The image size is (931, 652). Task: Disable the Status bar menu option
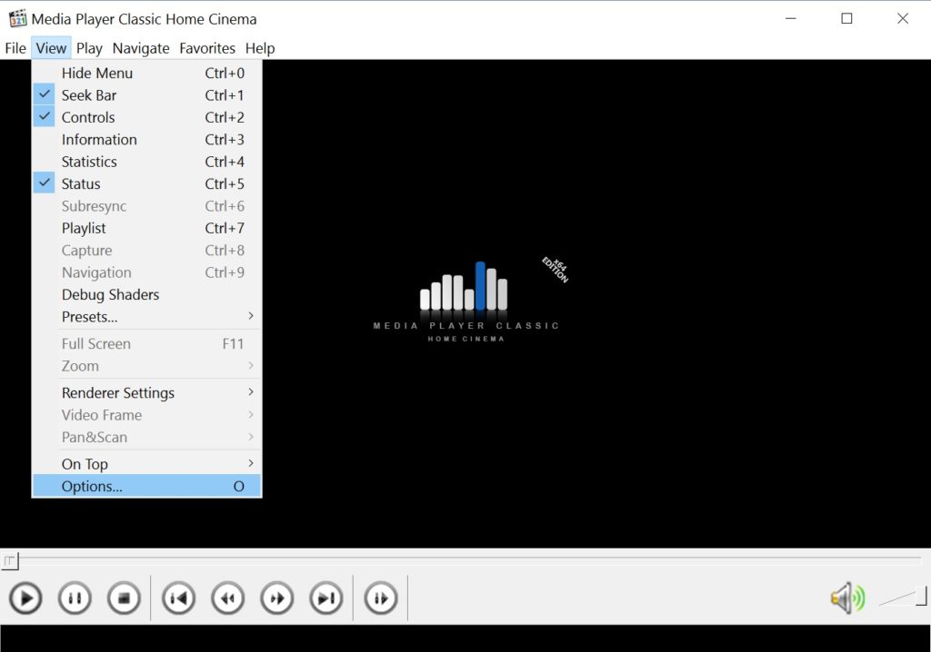tap(81, 184)
